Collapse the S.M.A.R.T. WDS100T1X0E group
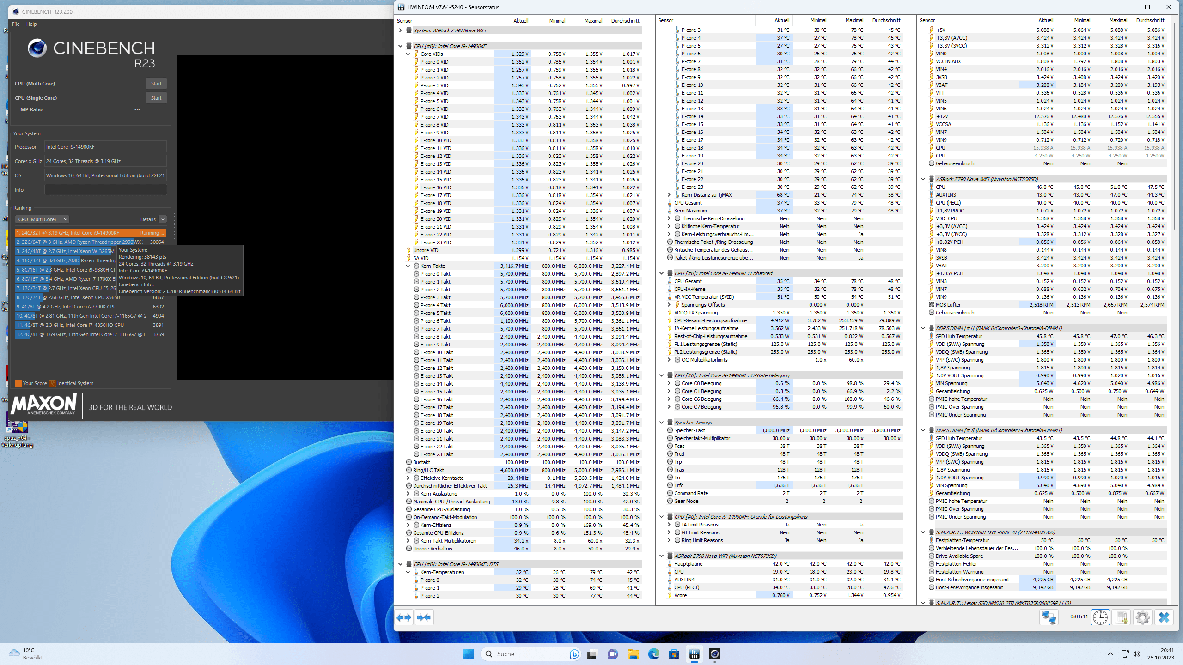 923,532
